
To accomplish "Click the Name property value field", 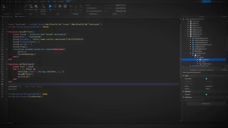I will (x=216, y=86).
